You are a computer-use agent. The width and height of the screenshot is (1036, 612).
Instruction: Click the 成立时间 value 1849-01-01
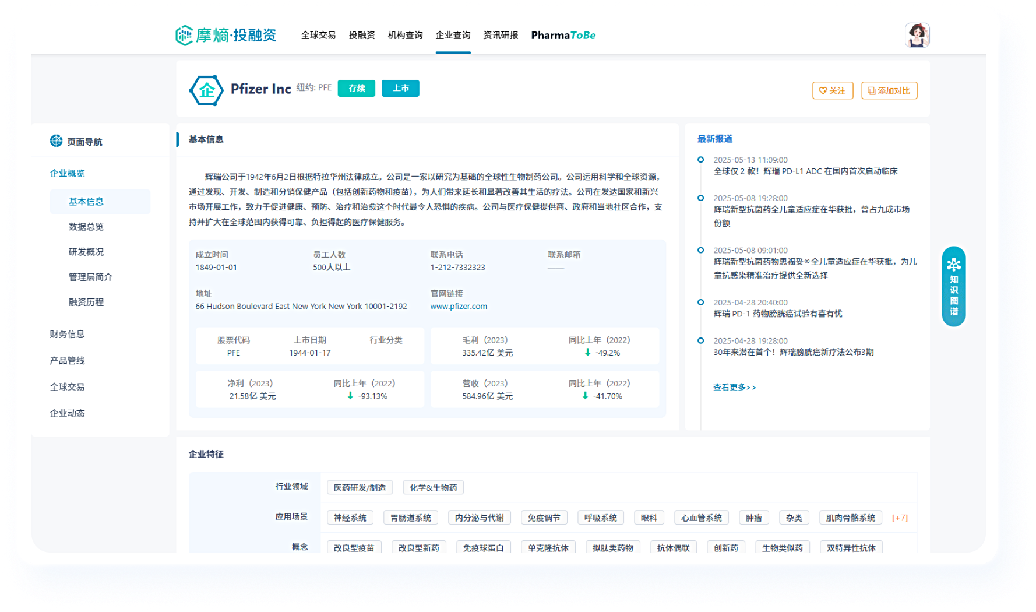tap(216, 268)
